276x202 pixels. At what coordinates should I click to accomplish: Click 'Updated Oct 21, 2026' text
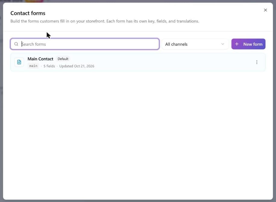point(77,66)
